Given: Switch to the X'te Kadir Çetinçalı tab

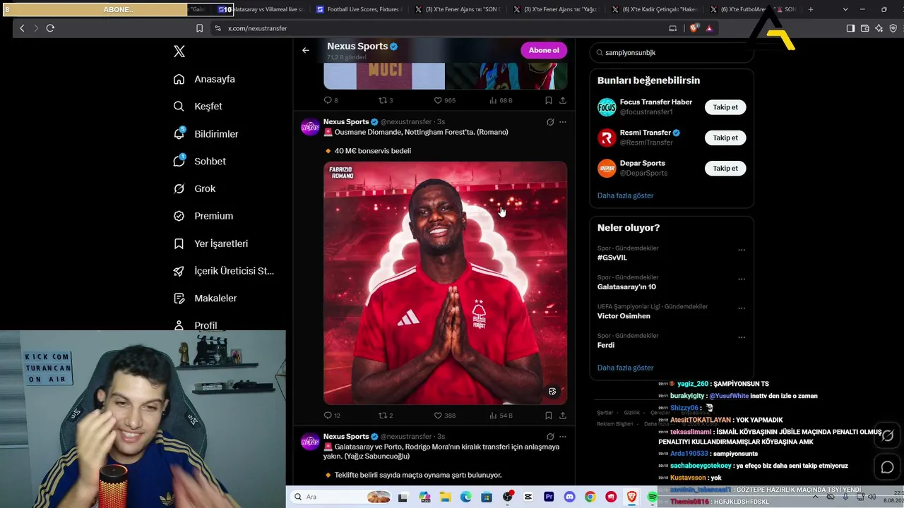Looking at the screenshot, I should (x=653, y=10).
